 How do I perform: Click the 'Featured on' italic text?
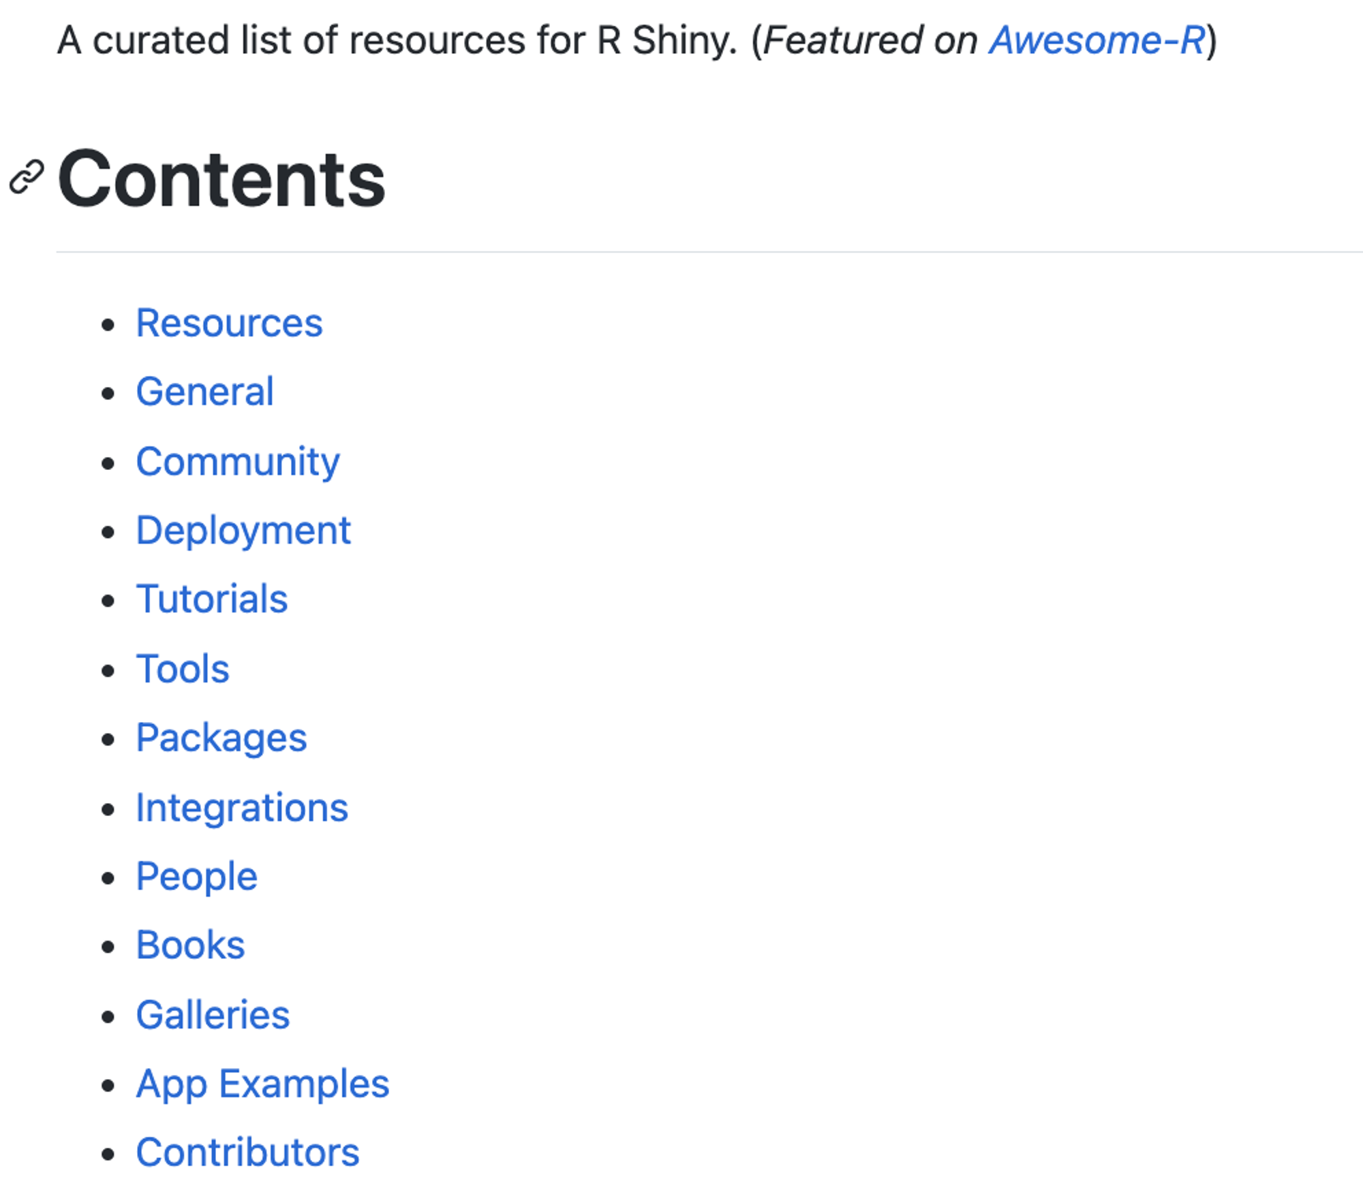click(870, 40)
